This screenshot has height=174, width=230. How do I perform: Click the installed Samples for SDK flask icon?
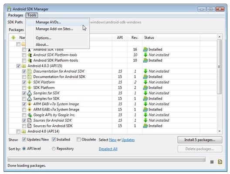(x=30, y=99)
